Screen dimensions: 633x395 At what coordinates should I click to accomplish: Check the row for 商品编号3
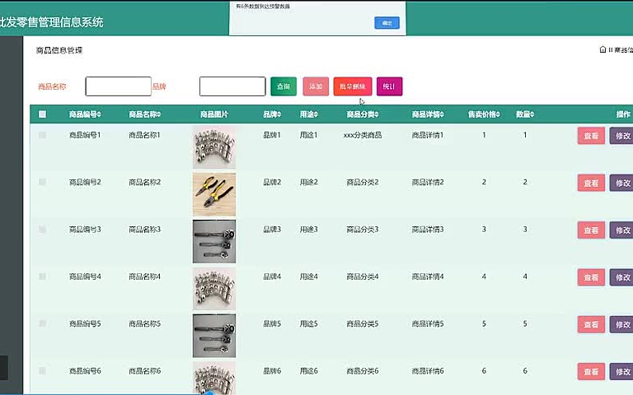(42, 230)
